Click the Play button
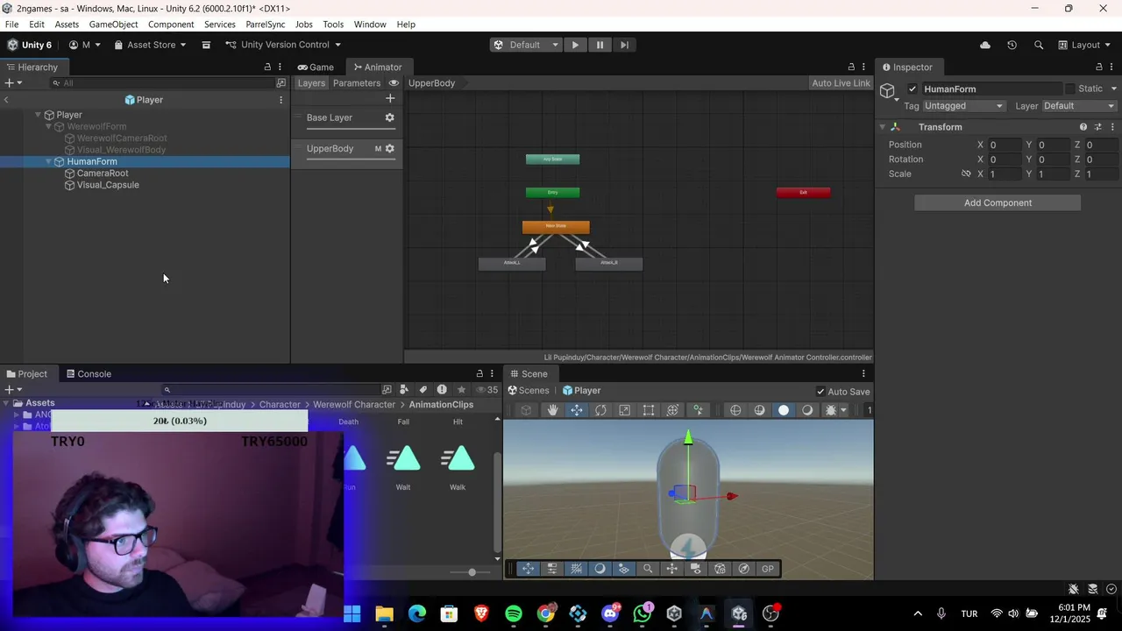Screen dimensions: 1122x631 pyautogui.click(x=575, y=45)
